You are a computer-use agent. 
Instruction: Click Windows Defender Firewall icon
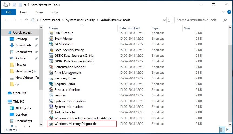pos(51,118)
